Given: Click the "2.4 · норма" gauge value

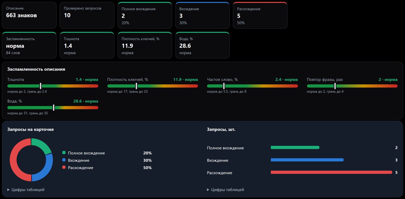Looking at the screenshot, I should click(286, 80).
